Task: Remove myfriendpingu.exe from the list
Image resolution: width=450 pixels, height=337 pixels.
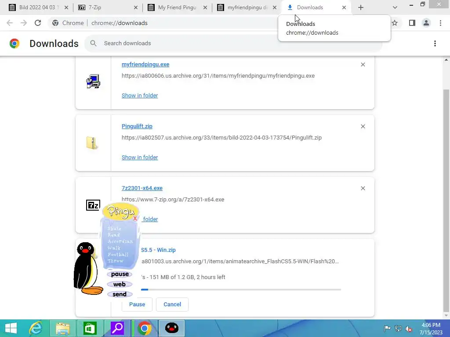Action: (363, 65)
